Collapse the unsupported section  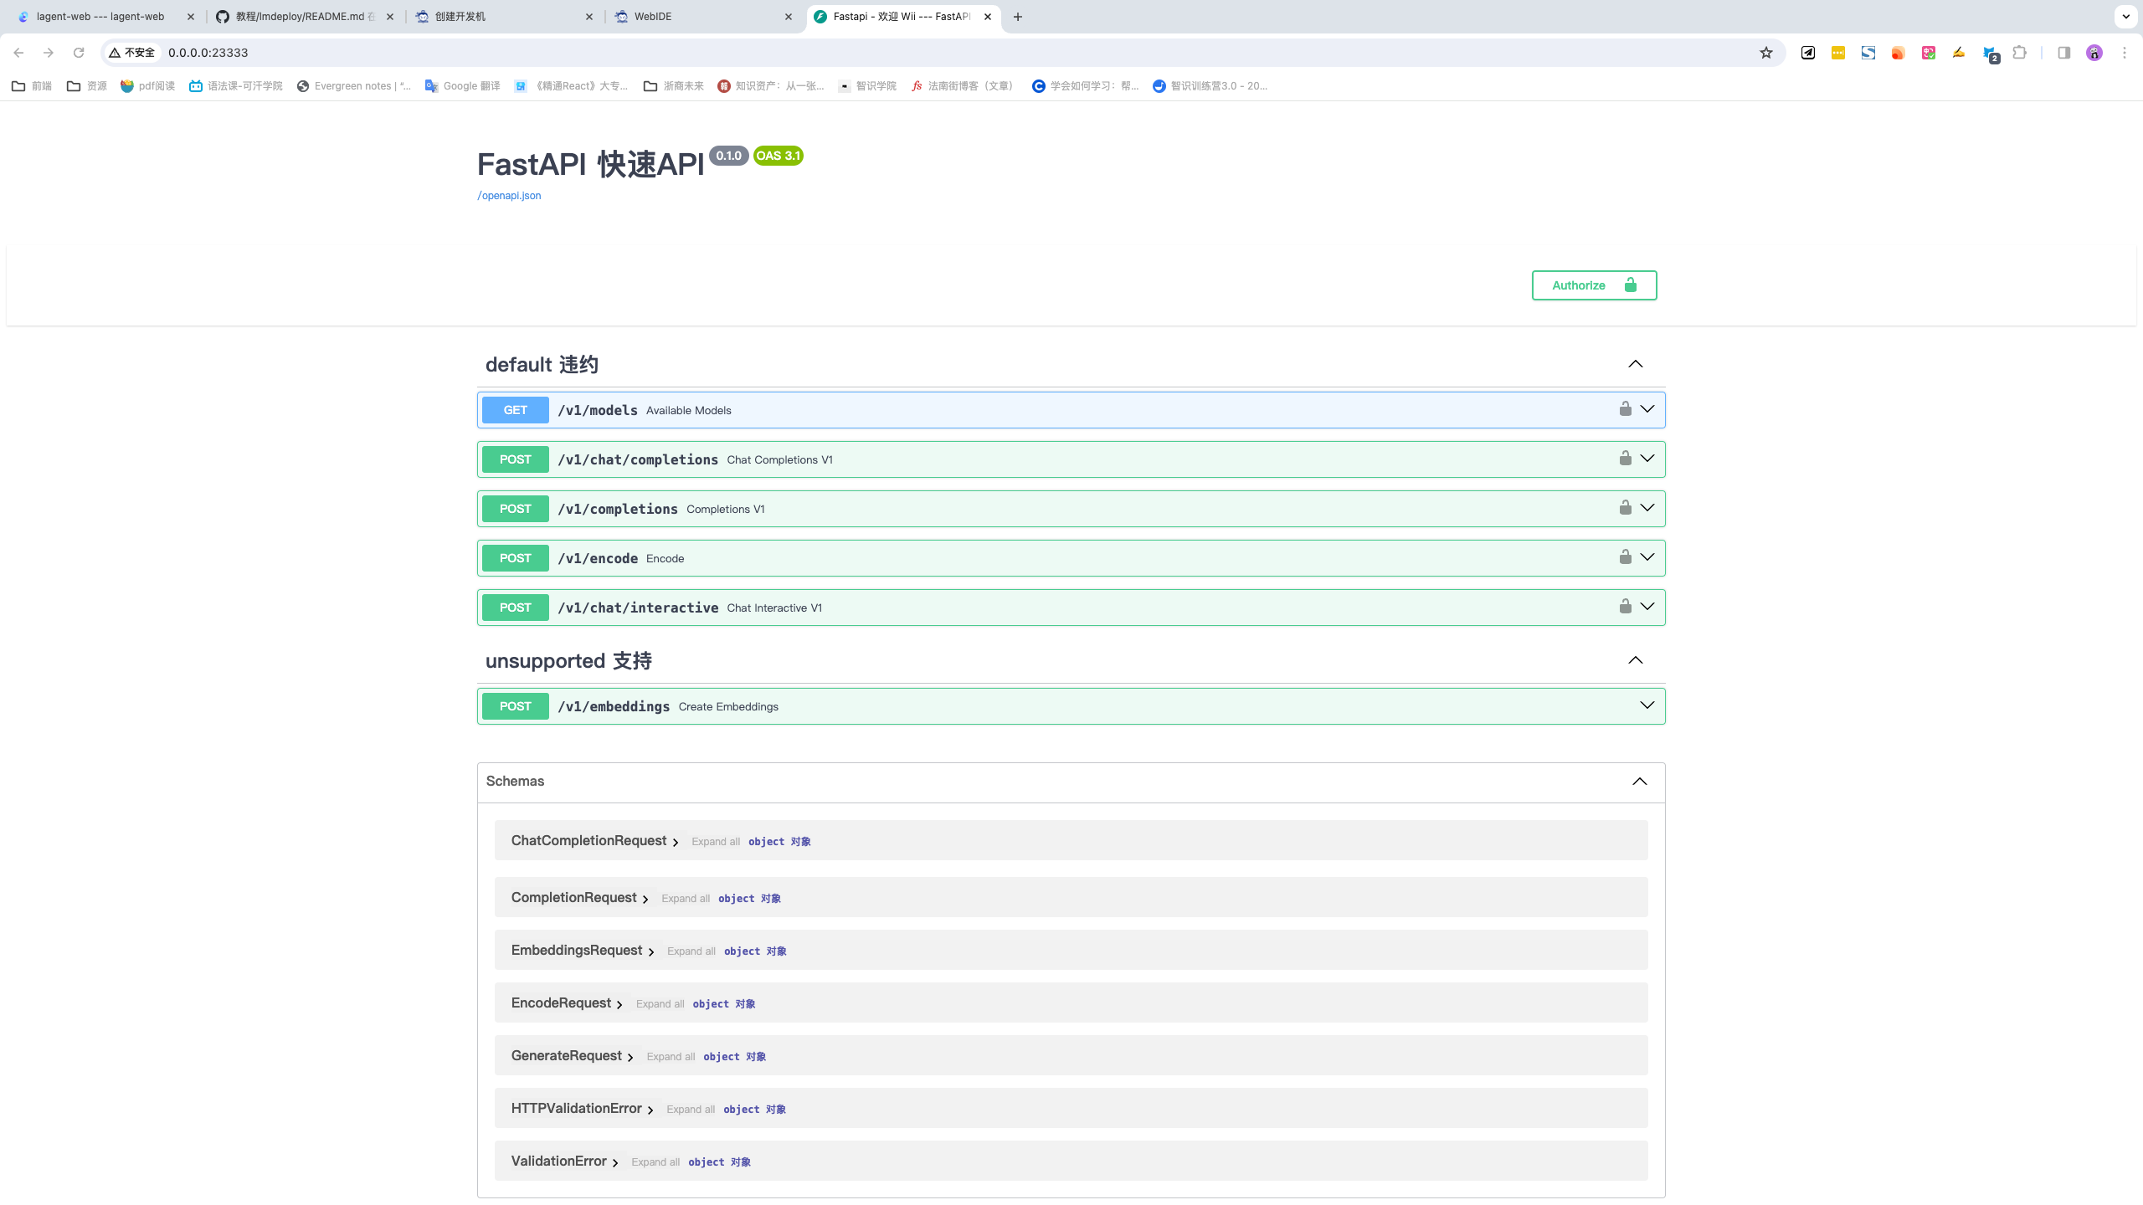1635,660
